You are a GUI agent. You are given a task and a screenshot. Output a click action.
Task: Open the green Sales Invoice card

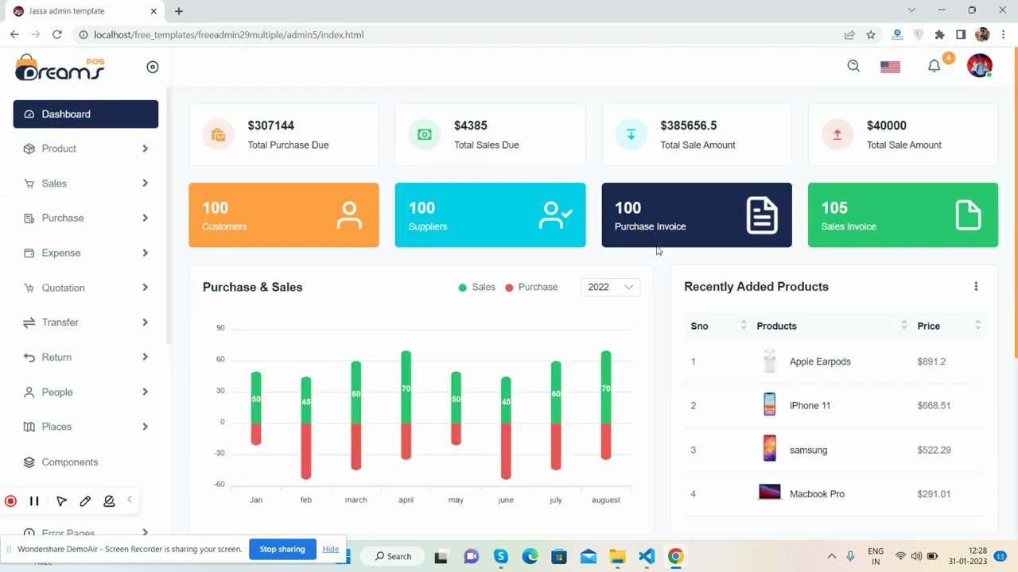pyautogui.click(x=903, y=215)
